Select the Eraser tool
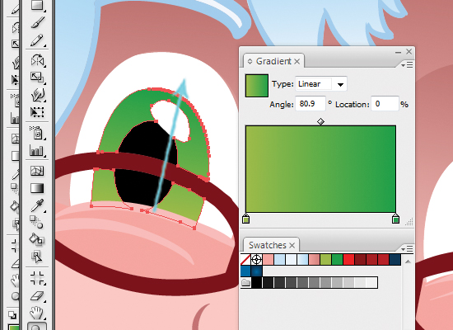Viewport: 453px width, 330px height. tap(37, 296)
